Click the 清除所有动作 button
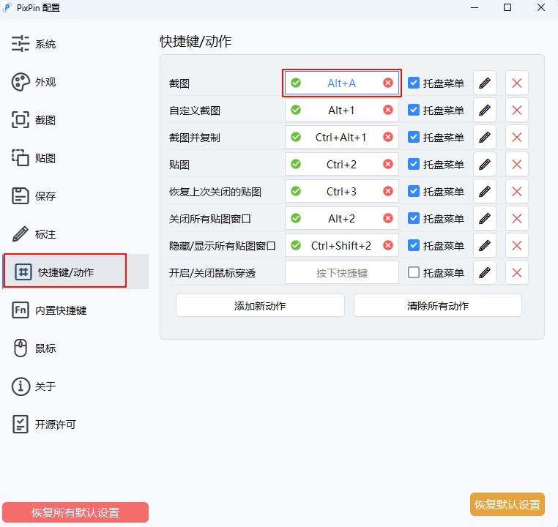Screen dimensions: 558x527 437,306
